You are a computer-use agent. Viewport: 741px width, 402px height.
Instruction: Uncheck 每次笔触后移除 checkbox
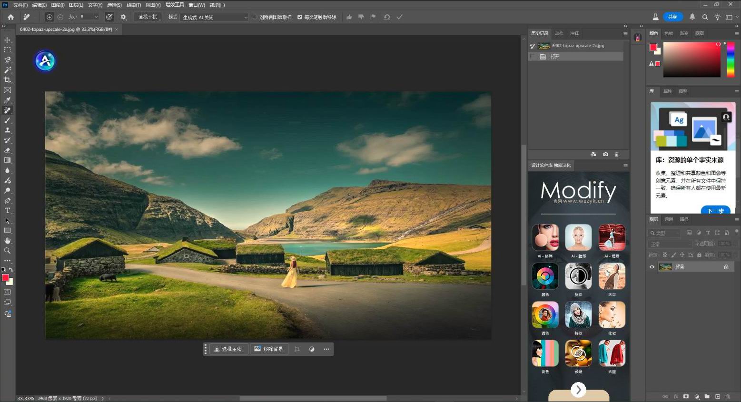coord(300,17)
